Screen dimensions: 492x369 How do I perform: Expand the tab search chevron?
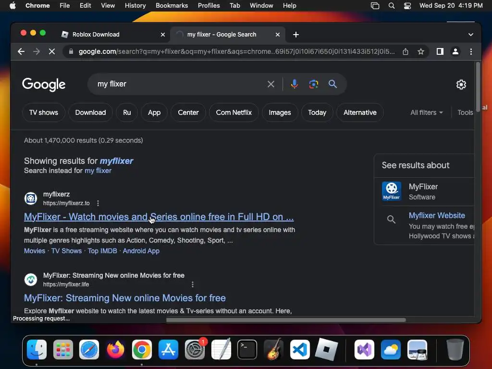tap(471, 35)
